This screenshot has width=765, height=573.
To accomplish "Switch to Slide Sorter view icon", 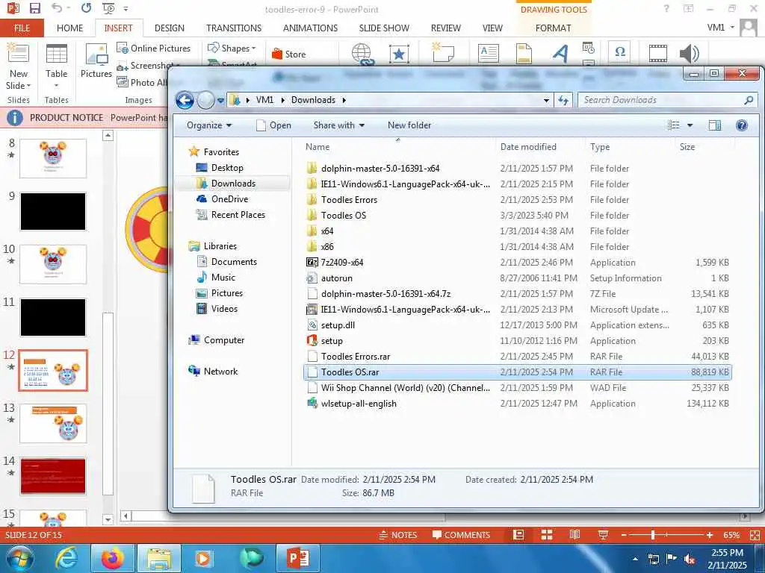I will (546, 535).
